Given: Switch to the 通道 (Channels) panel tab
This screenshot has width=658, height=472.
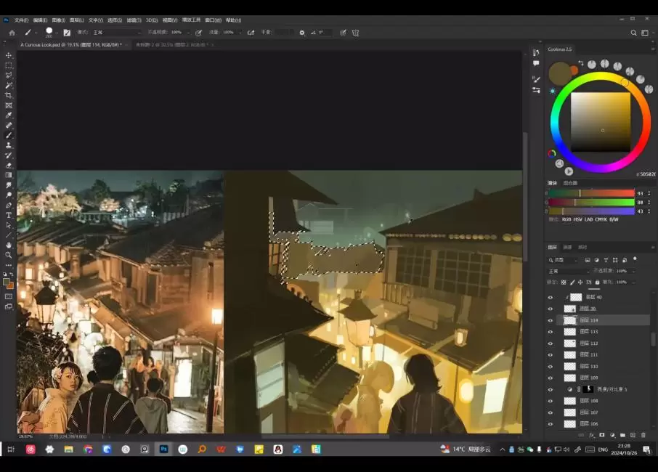Looking at the screenshot, I should (567, 248).
